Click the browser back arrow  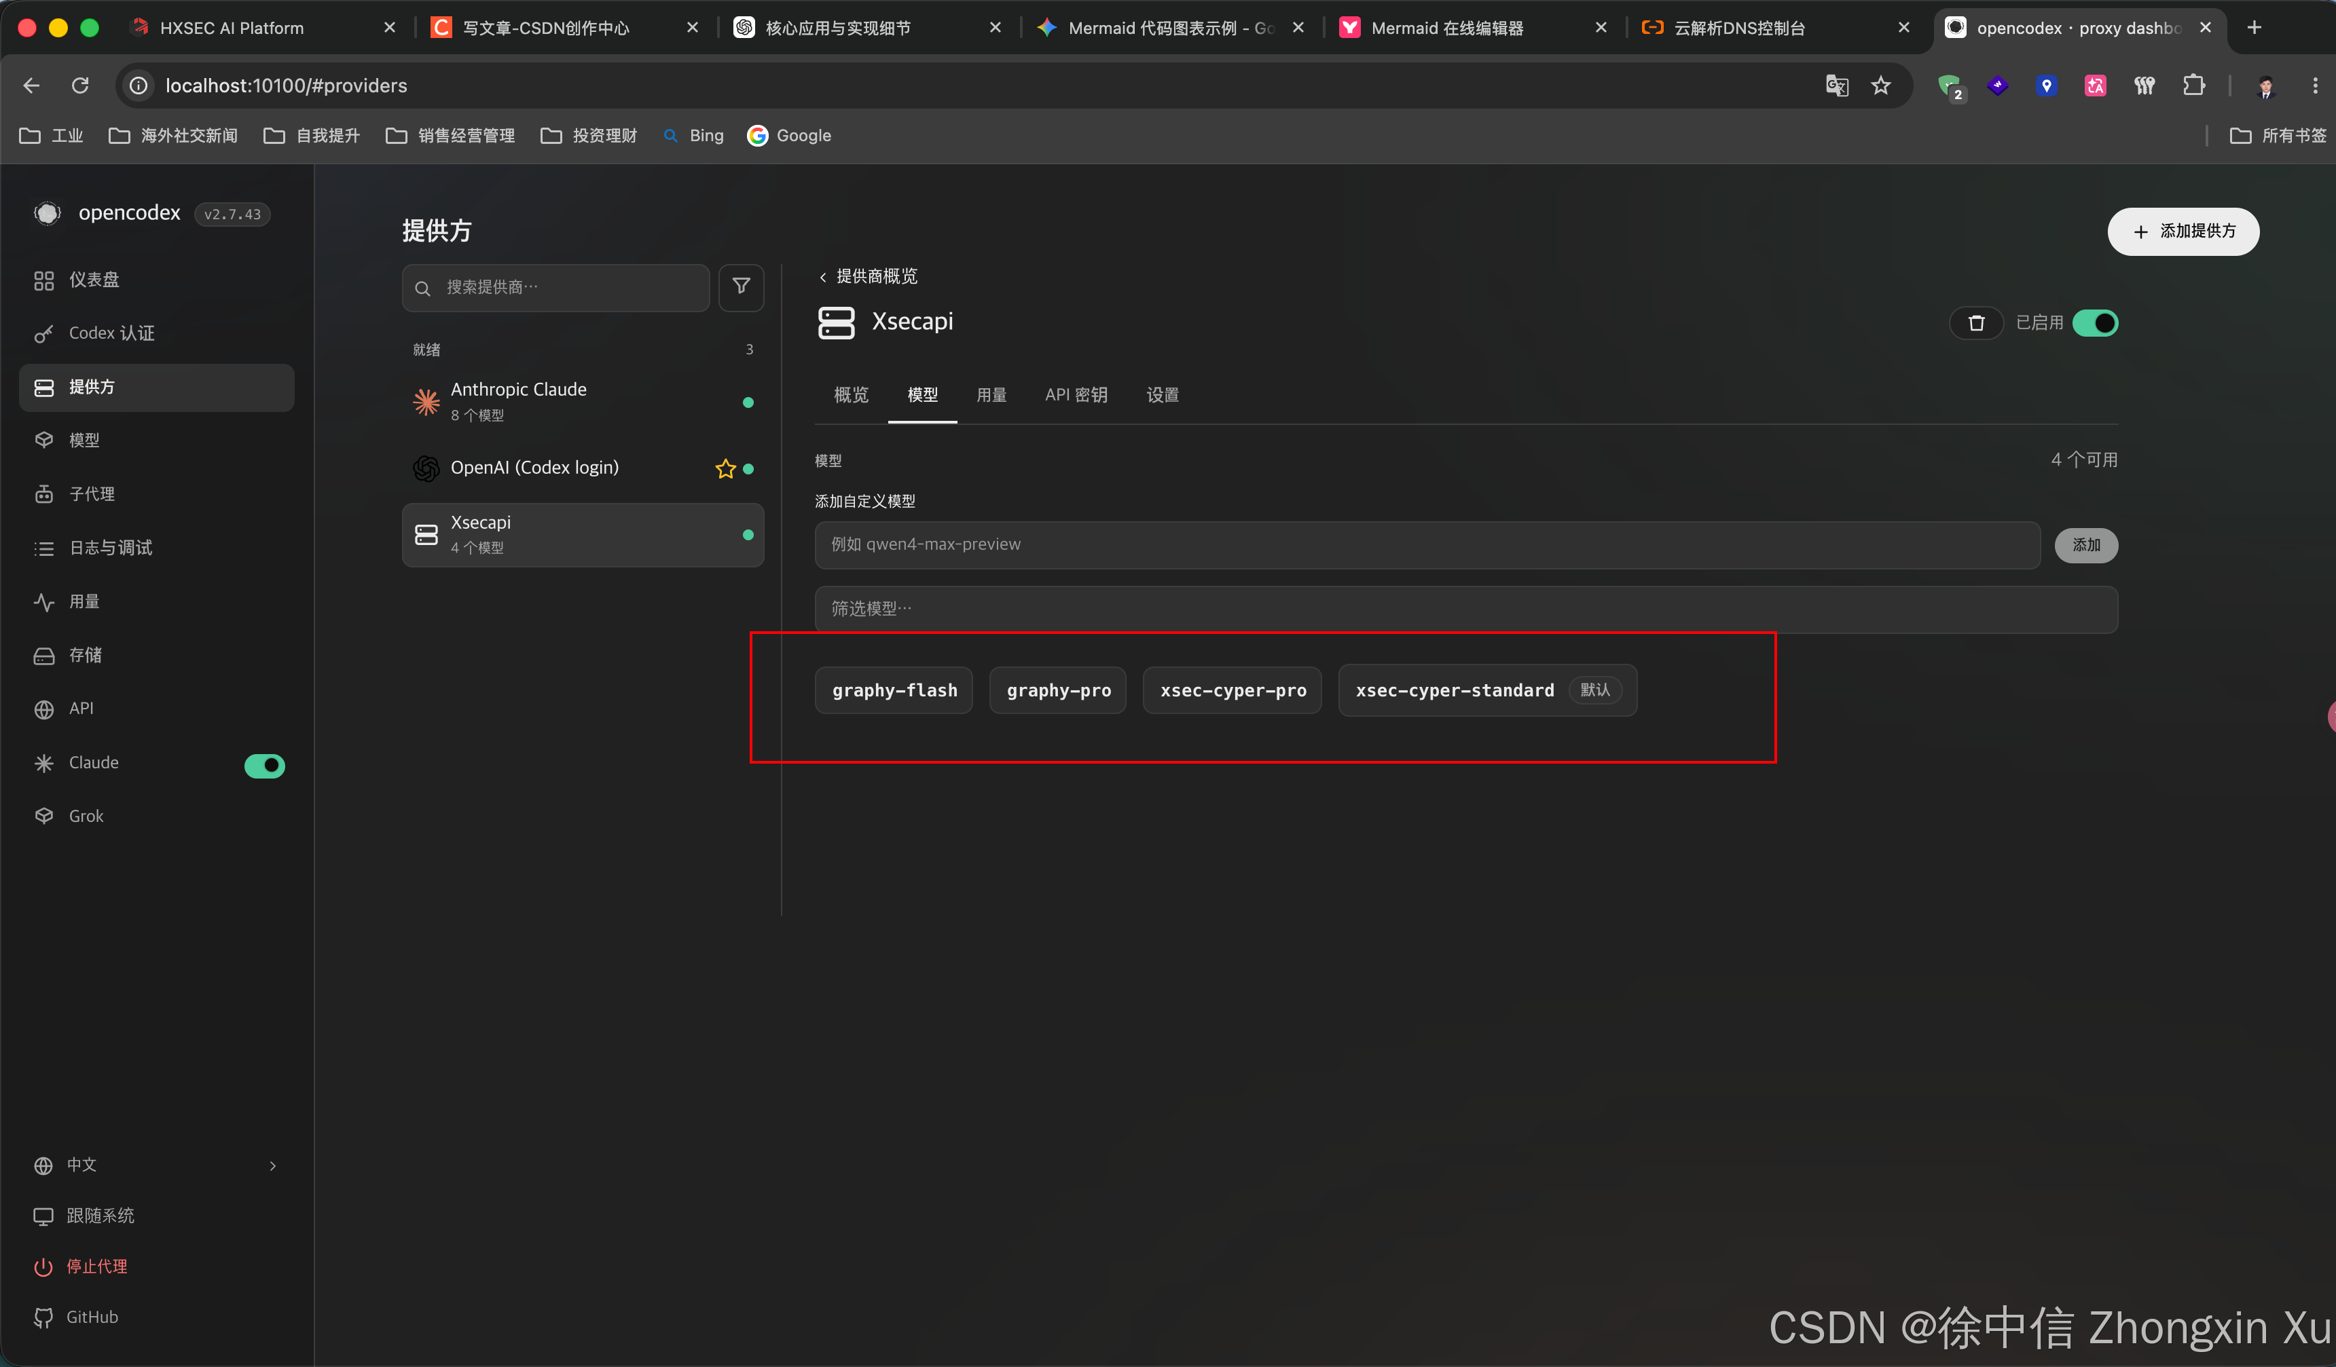31,86
